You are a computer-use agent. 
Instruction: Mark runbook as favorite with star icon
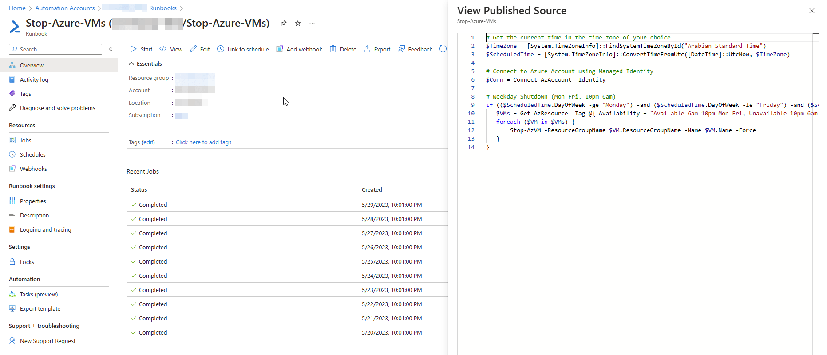(298, 24)
